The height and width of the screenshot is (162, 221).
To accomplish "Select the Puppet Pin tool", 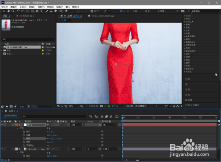I will [x=66, y=11].
